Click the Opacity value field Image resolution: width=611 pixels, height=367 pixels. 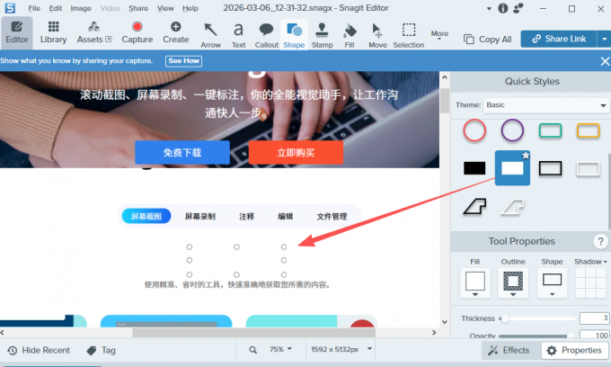[594, 335]
